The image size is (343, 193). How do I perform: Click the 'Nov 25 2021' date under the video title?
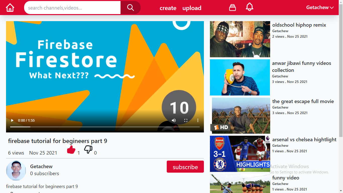coord(43,153)
